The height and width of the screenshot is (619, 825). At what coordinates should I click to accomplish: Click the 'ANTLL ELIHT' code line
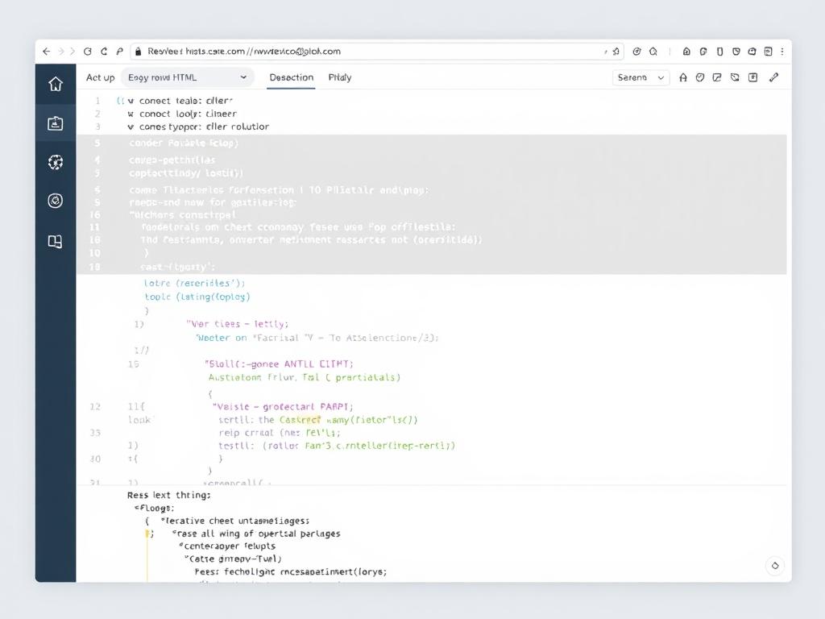coord(279,364)
